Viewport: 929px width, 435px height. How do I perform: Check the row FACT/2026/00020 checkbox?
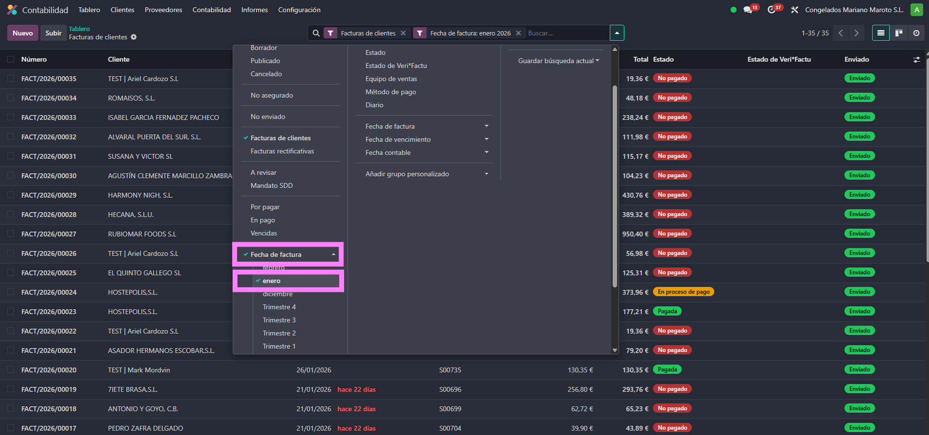[11, 370]
